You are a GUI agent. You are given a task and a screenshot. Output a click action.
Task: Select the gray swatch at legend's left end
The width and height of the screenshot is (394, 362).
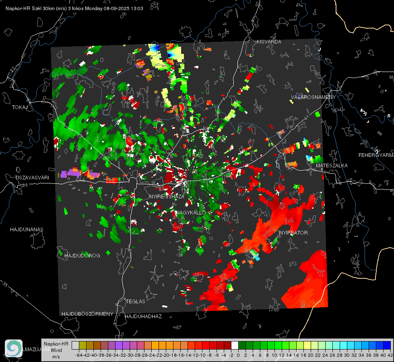75,345
